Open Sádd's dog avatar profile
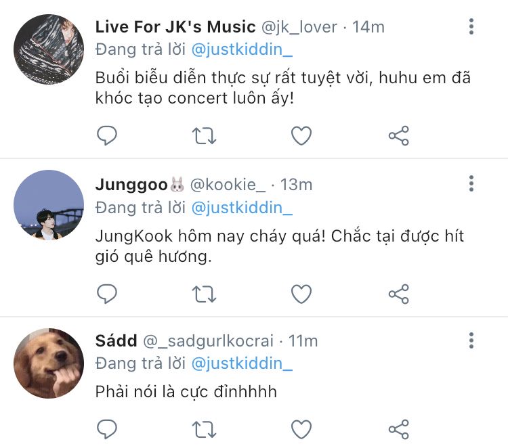 click(x=49, y=363)
